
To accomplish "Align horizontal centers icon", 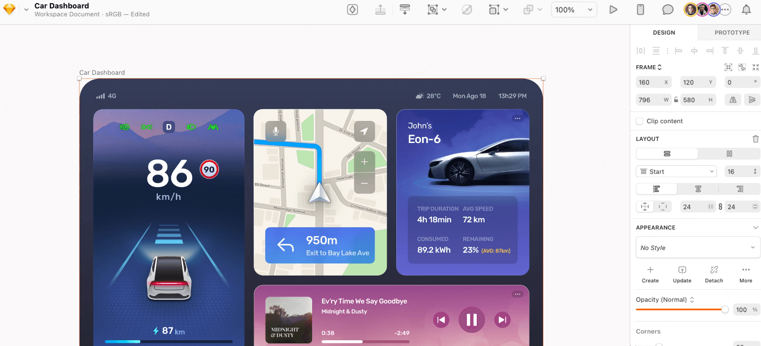I will [x=694, y=51].
